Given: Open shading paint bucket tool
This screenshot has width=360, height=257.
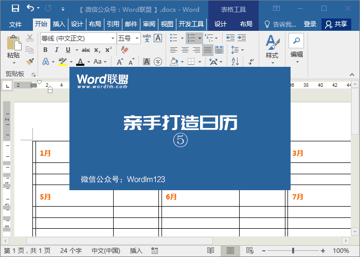Looking at the screenshot, I should pyautogui.click(x=174, y=62).
